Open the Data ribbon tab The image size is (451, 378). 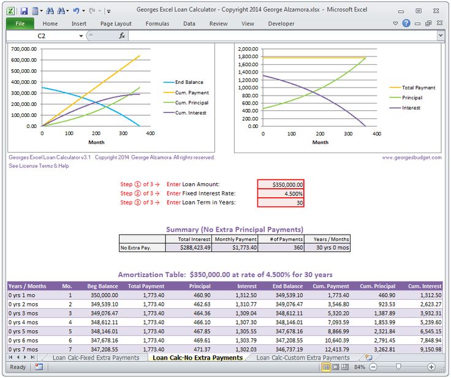189,24
